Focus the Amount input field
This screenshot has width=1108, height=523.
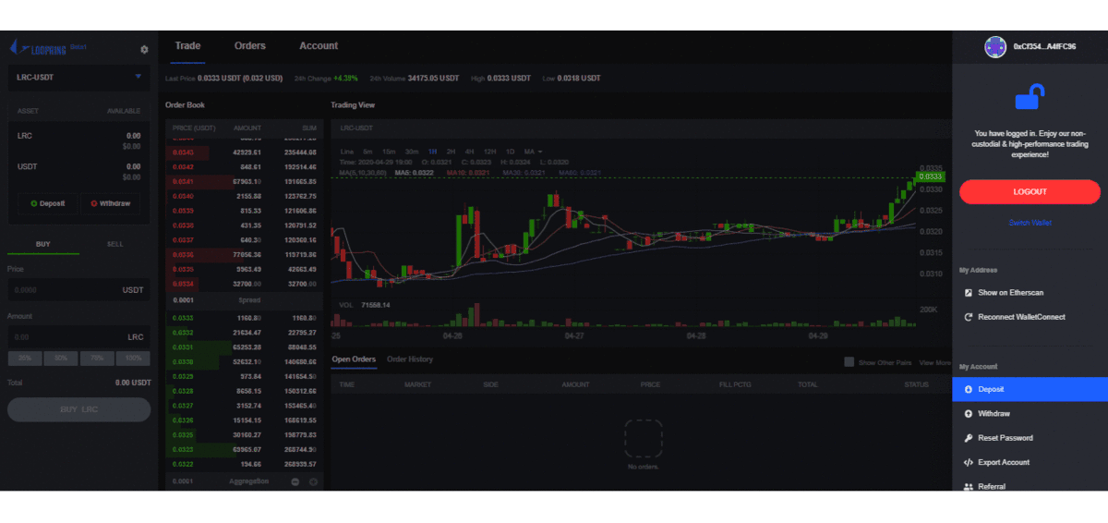(x=78, y=337)
